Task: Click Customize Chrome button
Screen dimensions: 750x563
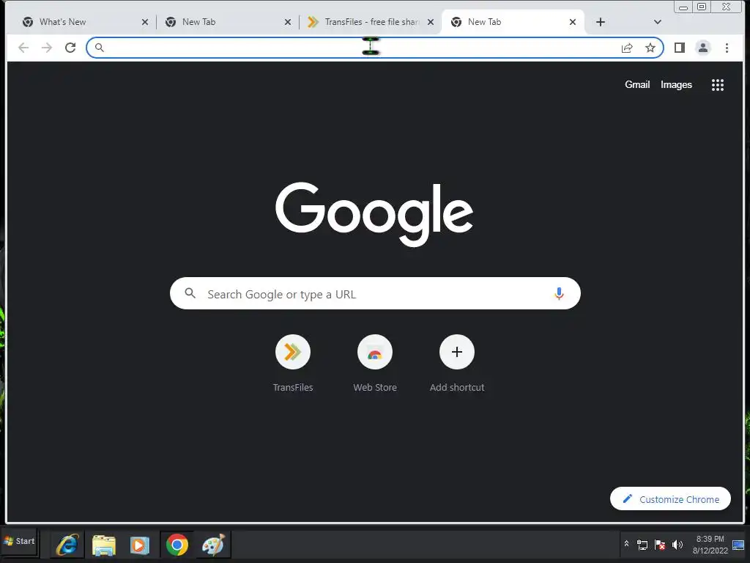Action: pos(670,498)
